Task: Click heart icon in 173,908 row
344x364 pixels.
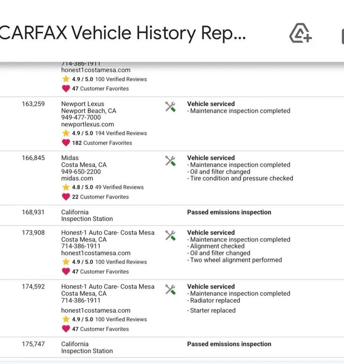Action: pyautogui.click(x=66, y=271)
